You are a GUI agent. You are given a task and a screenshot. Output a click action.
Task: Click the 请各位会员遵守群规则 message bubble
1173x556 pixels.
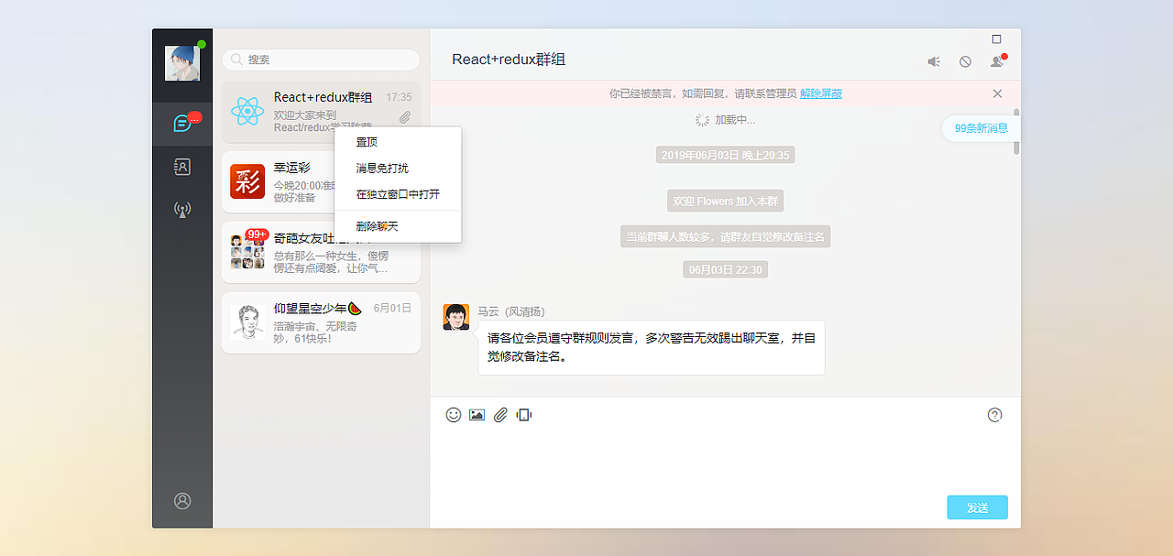[x=652, y=347]
